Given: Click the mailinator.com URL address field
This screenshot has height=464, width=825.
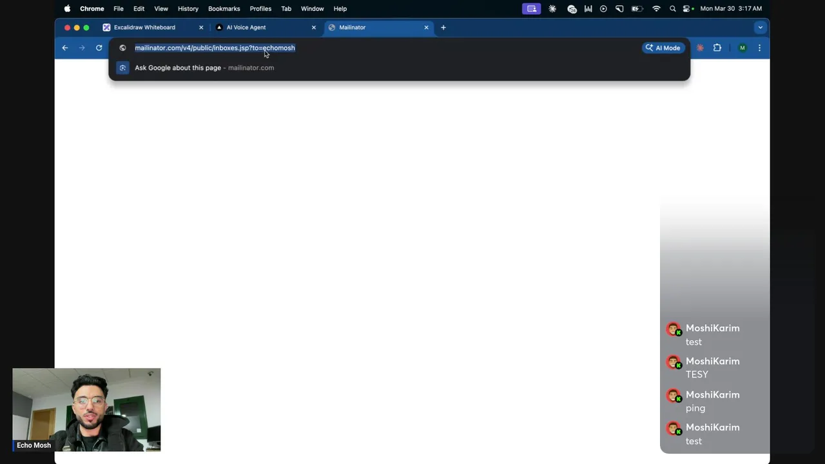Looking at the screenshot, I should pyautogui.click(x=215, y=48).
